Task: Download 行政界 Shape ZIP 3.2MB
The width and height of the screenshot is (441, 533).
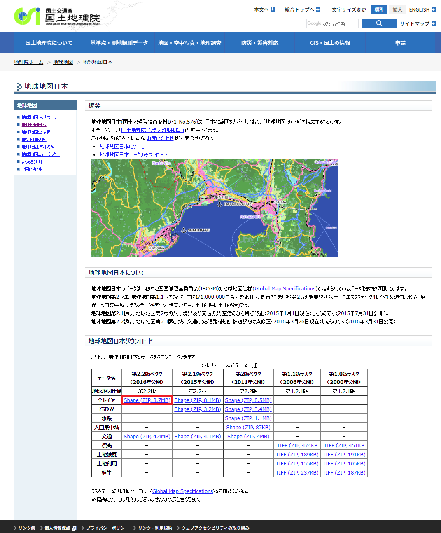Action: click(197, 409)
